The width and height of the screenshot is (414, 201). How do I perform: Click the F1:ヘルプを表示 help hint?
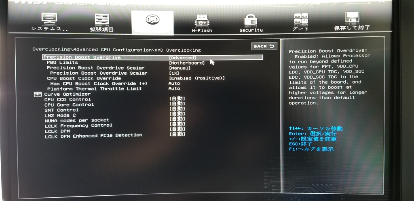[311, 149]
